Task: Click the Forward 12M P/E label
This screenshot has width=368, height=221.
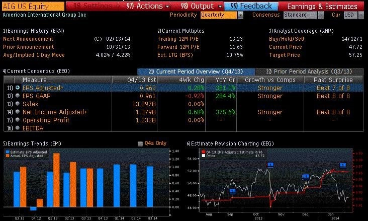Action: coord(178,47)
